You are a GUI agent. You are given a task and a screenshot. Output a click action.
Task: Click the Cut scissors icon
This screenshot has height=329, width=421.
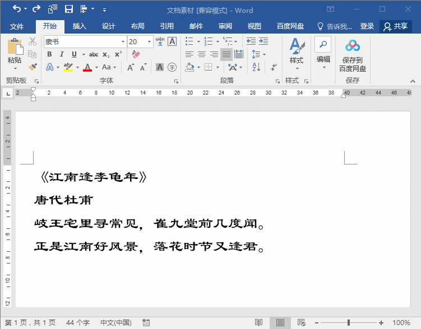tap(32, 41)
